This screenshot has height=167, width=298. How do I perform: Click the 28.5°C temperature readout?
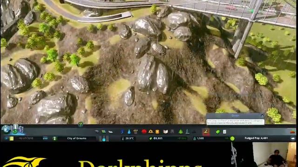(129, 139)
